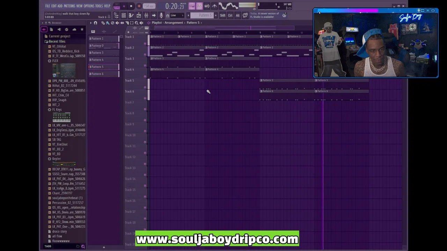Open browser starred favorites icon
Screen dimensions: 447x251
click(82, 29)
